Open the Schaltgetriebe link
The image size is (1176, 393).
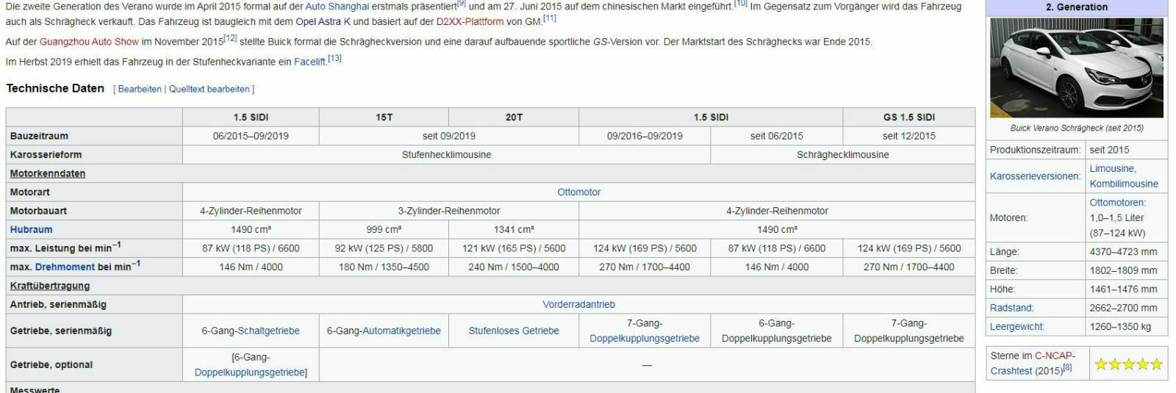pos(268,331)
